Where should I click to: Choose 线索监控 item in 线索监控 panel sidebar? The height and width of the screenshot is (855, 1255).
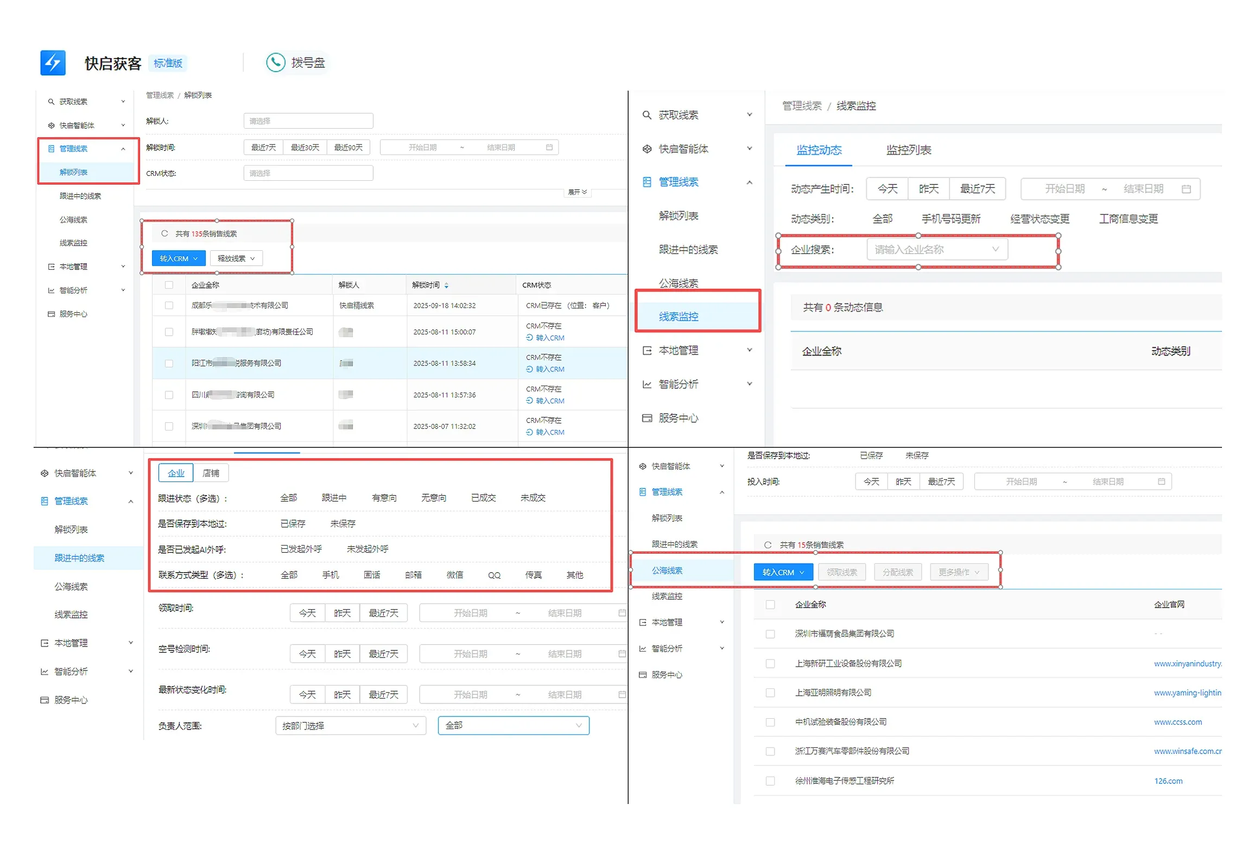point(698,316)
